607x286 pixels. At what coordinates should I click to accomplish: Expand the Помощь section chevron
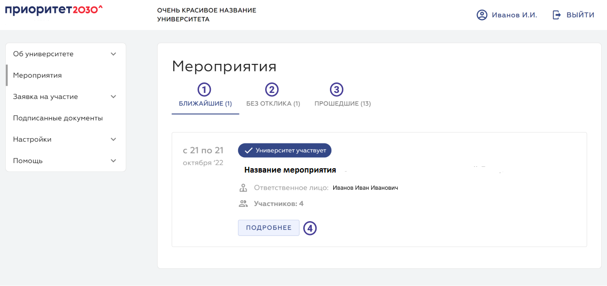point(113,161)
